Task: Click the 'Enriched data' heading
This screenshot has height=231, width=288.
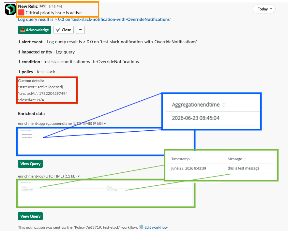Action: (31, 114)
